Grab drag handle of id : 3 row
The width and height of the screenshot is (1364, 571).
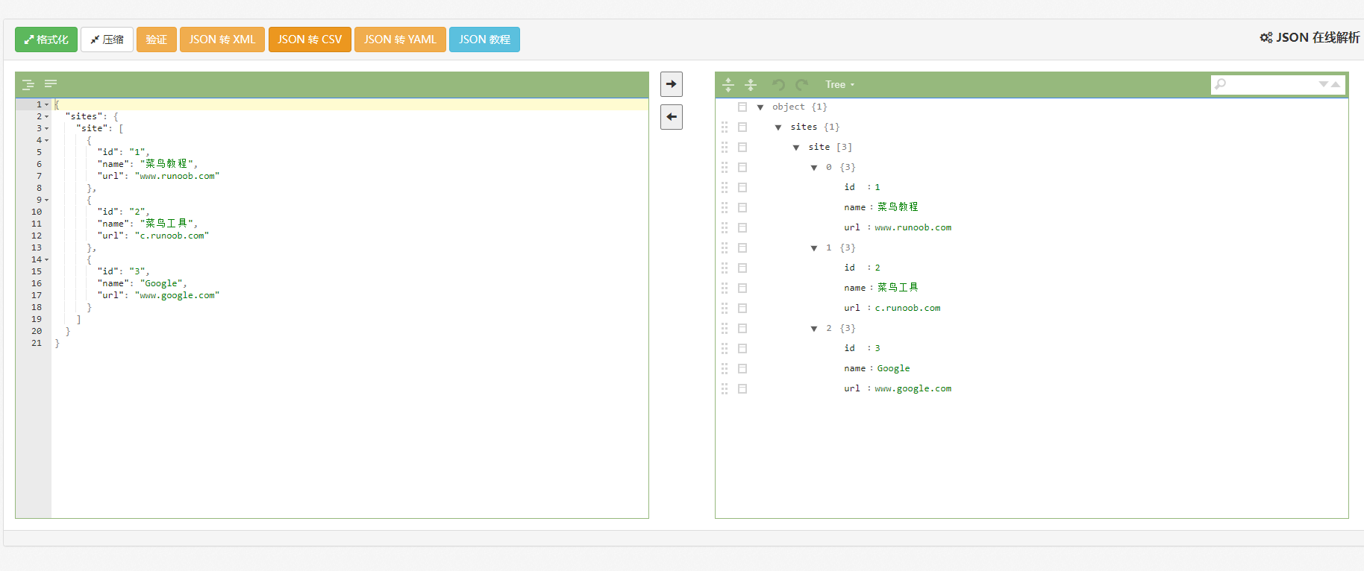click(725, 349)
